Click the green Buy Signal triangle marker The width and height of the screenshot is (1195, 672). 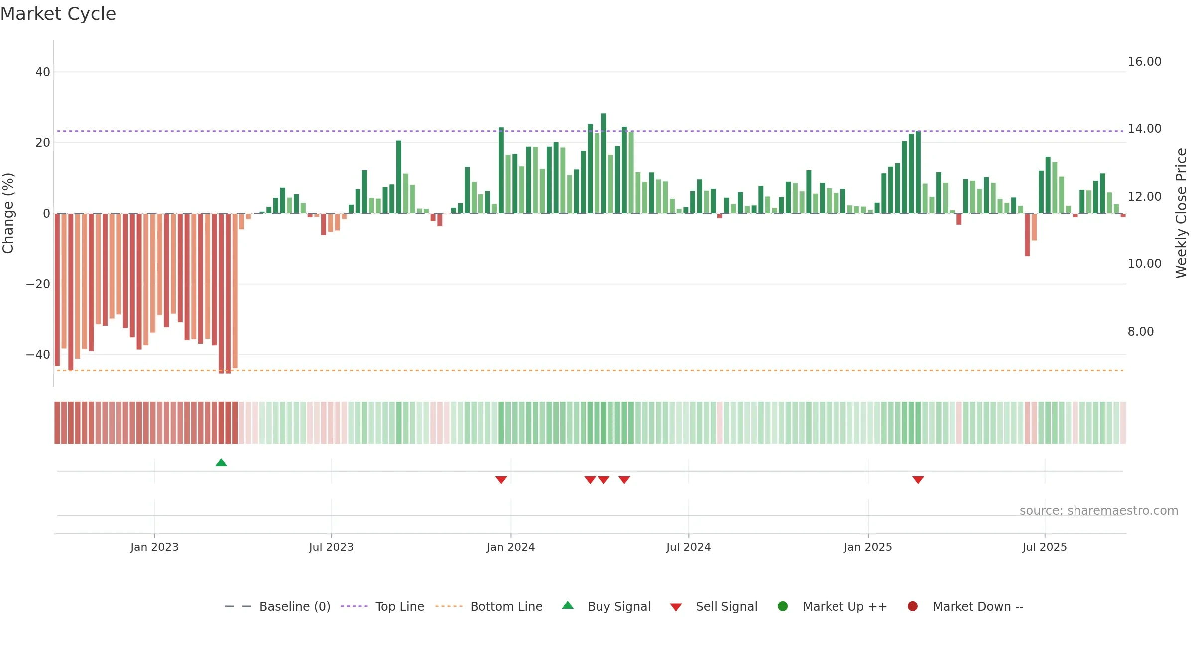point(221,463)
